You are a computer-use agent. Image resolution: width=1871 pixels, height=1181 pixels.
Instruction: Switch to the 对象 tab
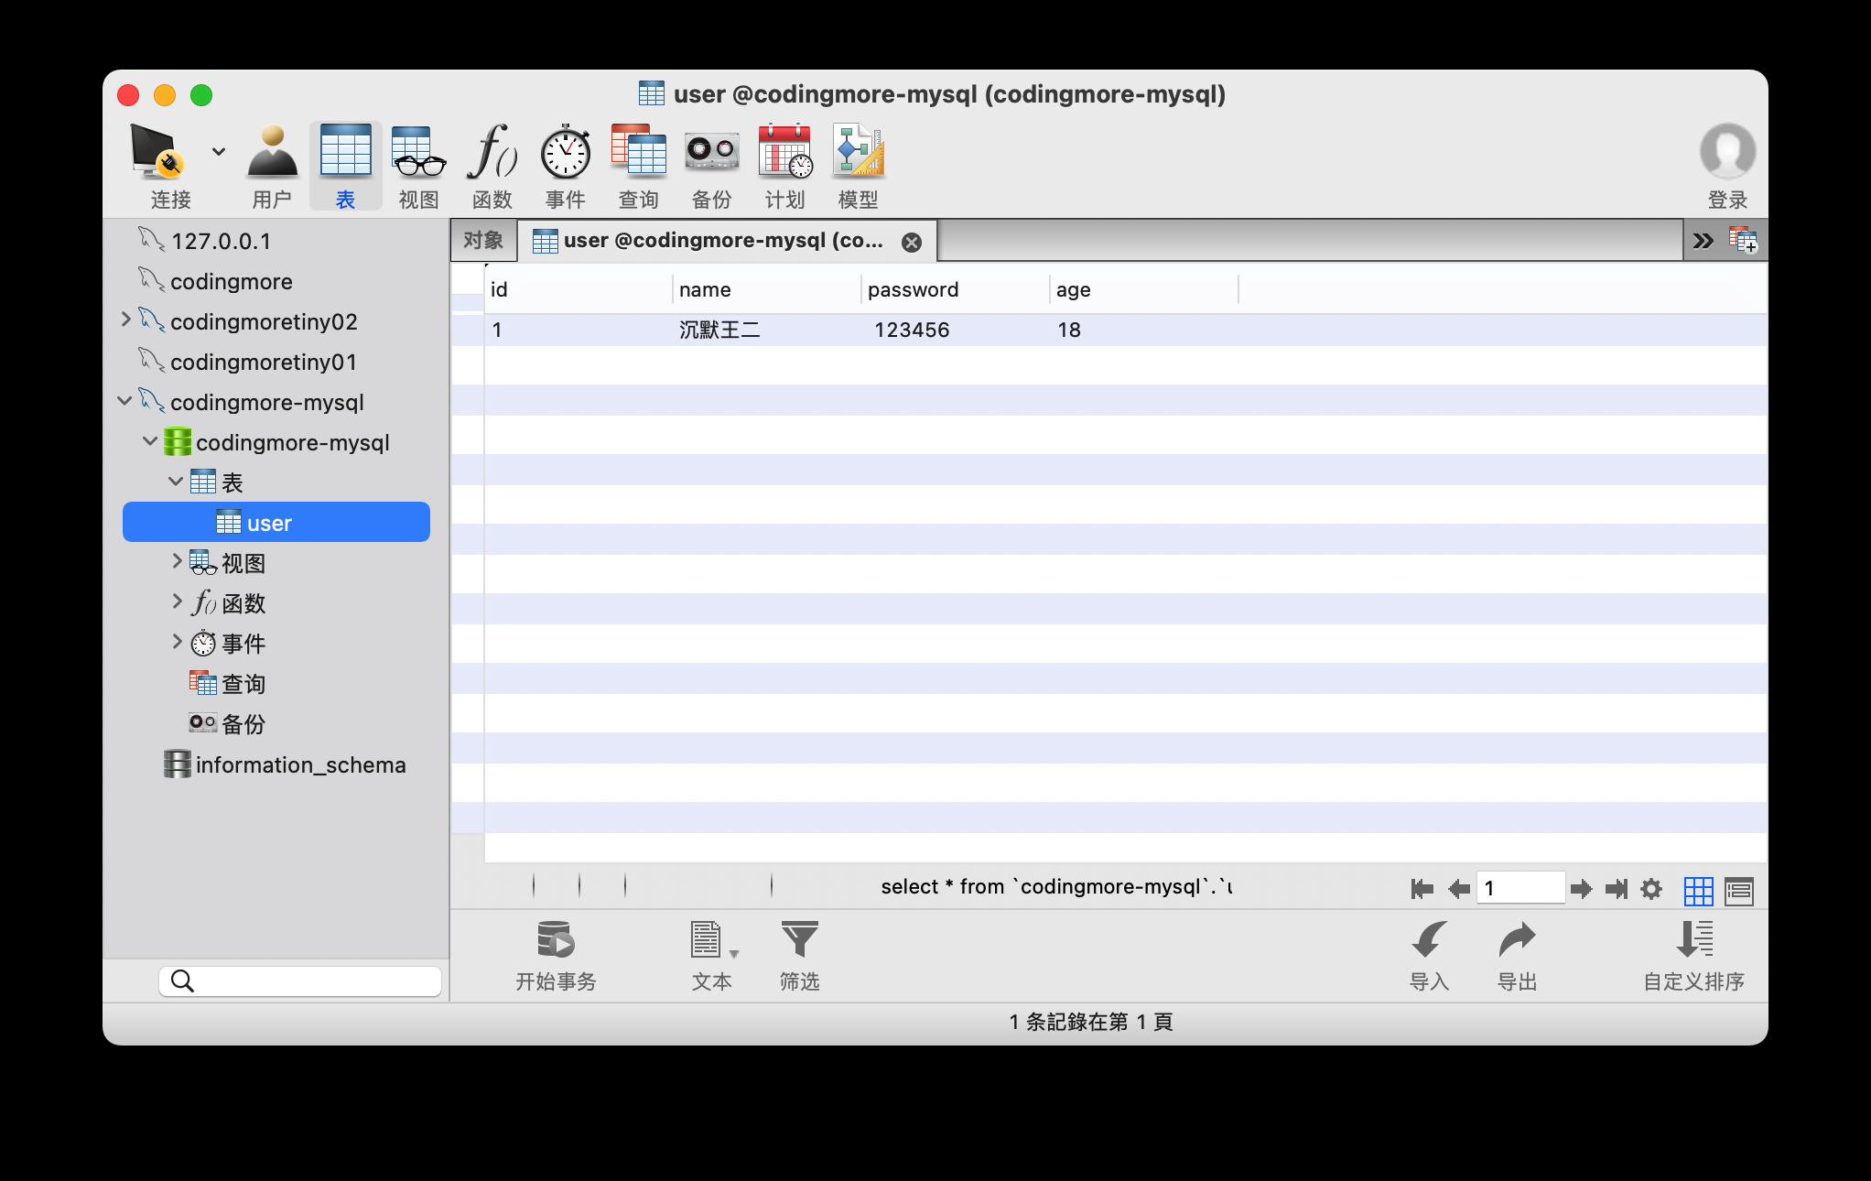click(x=483, y=241)
